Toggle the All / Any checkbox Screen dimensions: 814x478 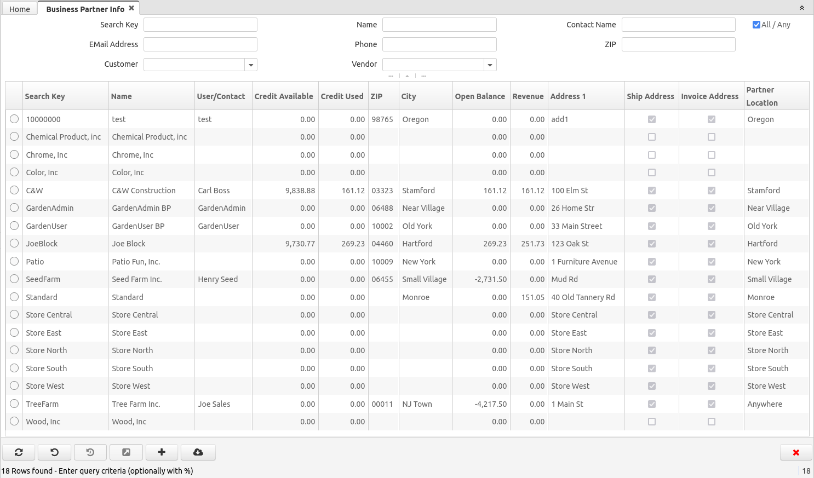click(x=756, y=25)
